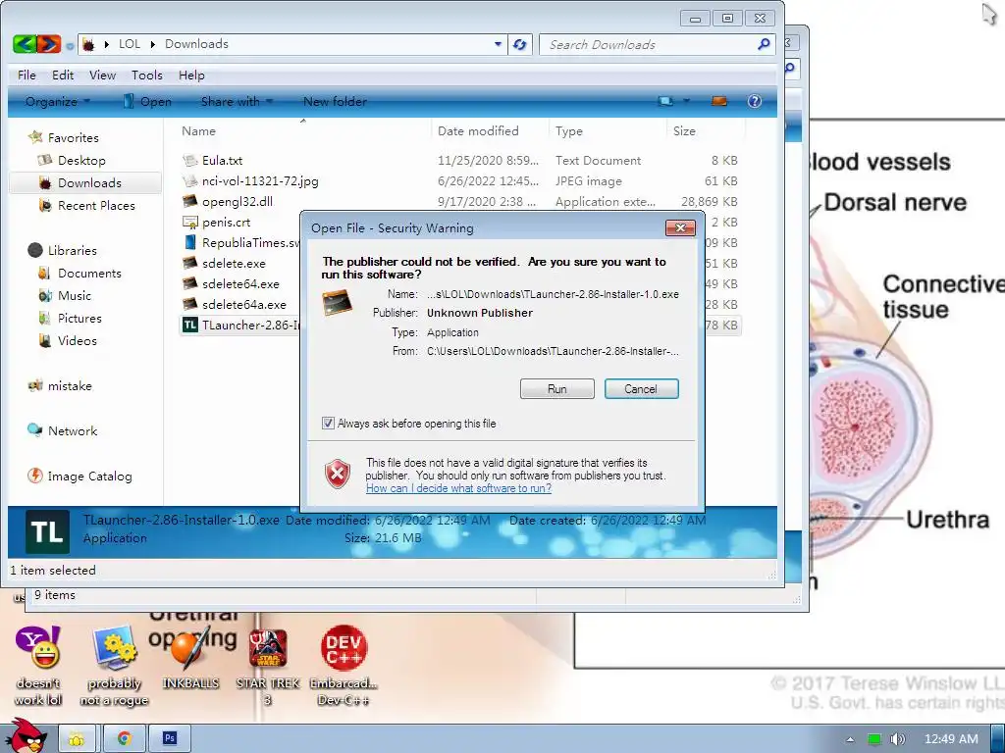Image resolution: width=1005 pixels, height=753 pixels.
Task: Select the sdelete64a.exe file icon
Action: [189, 304]
